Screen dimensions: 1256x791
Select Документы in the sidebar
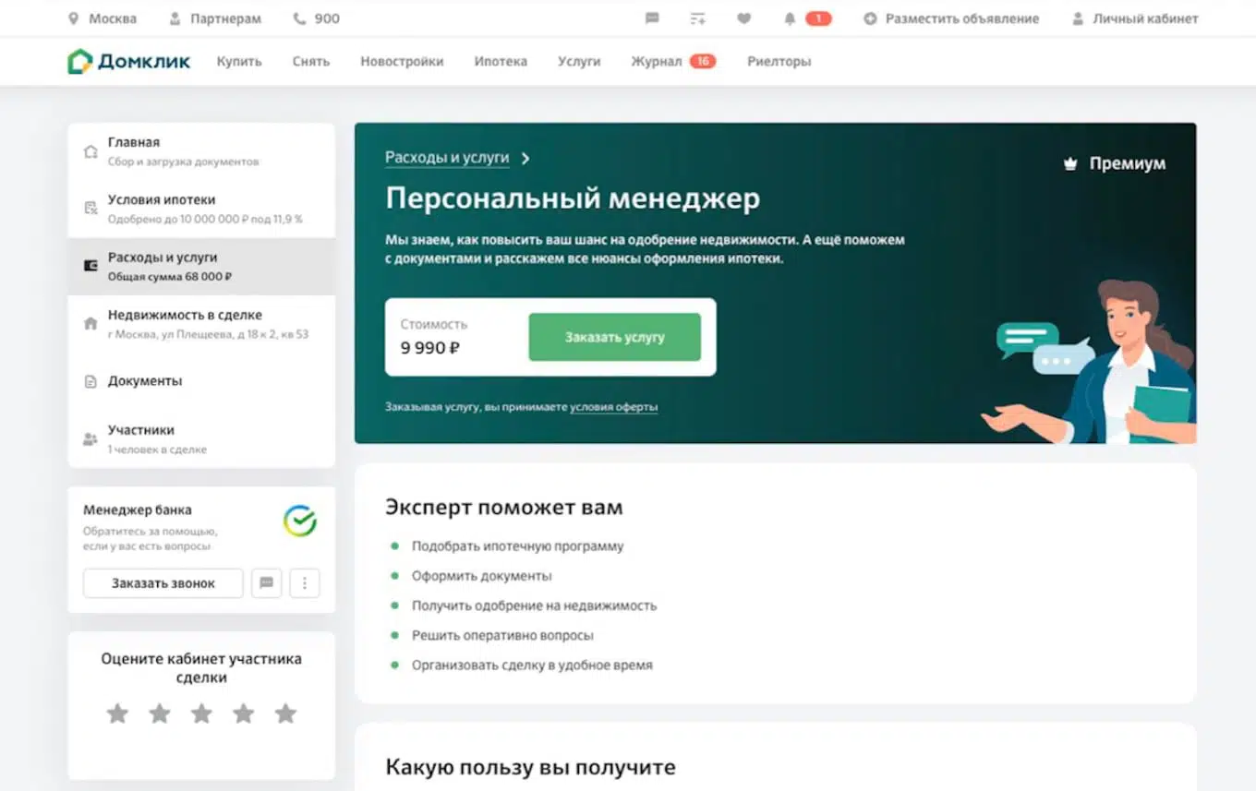(201, 381)
